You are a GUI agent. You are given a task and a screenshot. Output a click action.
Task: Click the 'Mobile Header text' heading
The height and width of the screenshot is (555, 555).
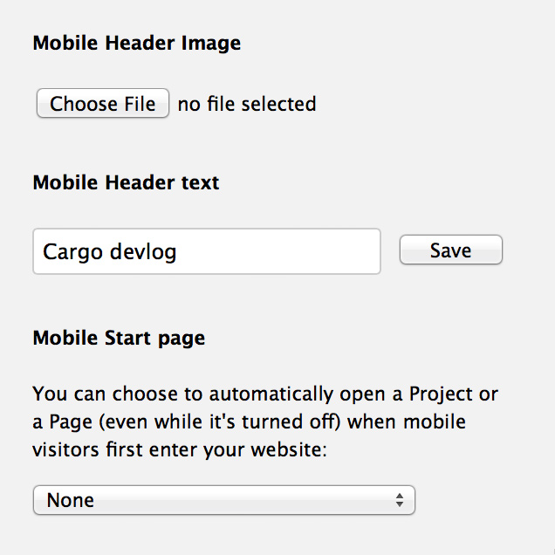[x=126, y=182]
